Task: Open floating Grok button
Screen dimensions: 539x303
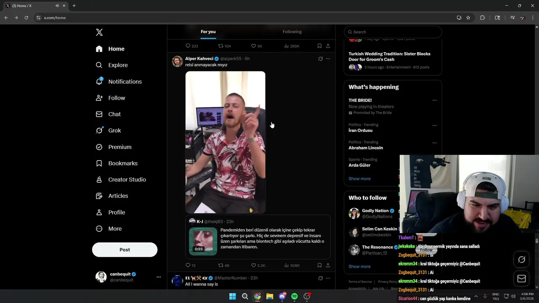Action: [x=521, y=260]
